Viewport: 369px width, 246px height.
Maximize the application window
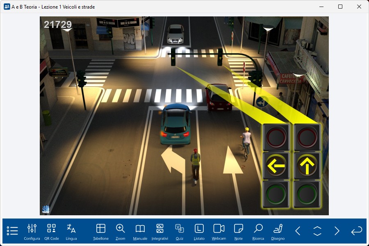[340, 7]
